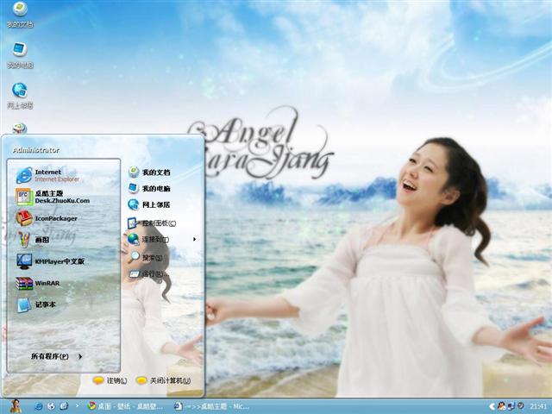Open 搜索(S) search item
Image resolution: width=552 pixels, height=414 pixels.
click(146, 257)
